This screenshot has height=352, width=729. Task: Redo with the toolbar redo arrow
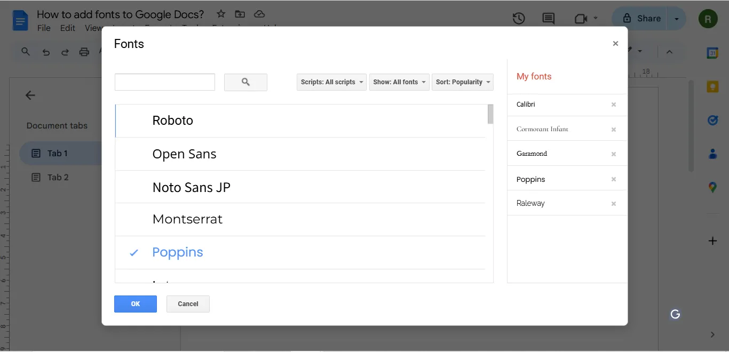tap(65, 52)
